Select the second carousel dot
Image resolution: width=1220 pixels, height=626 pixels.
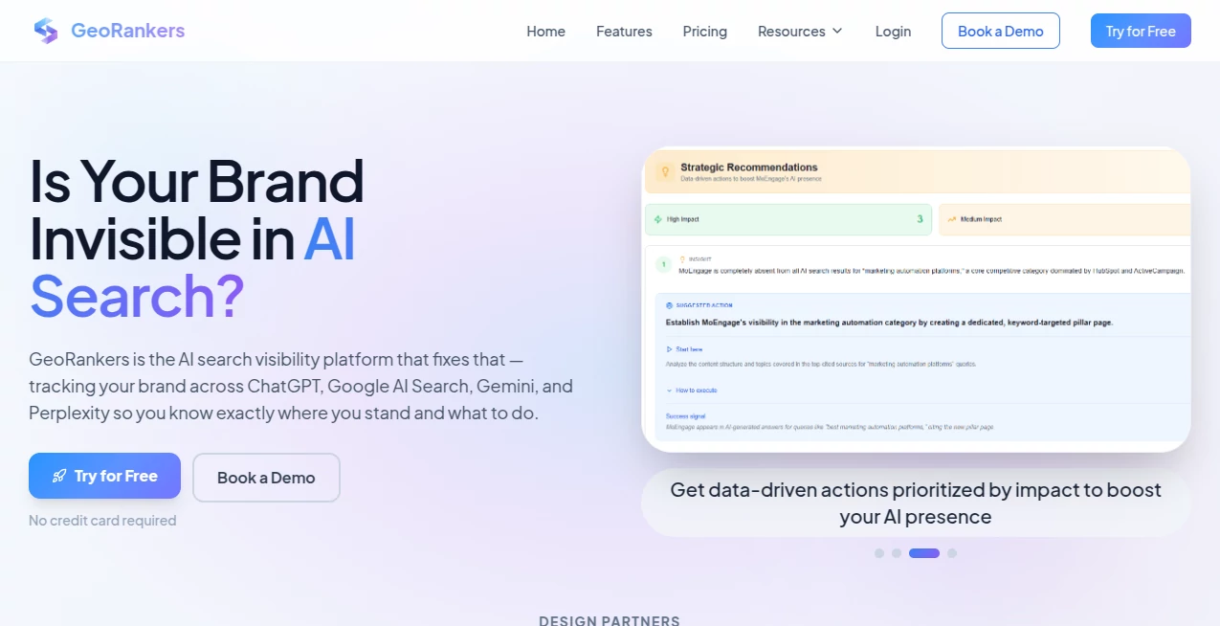(897, 553)
